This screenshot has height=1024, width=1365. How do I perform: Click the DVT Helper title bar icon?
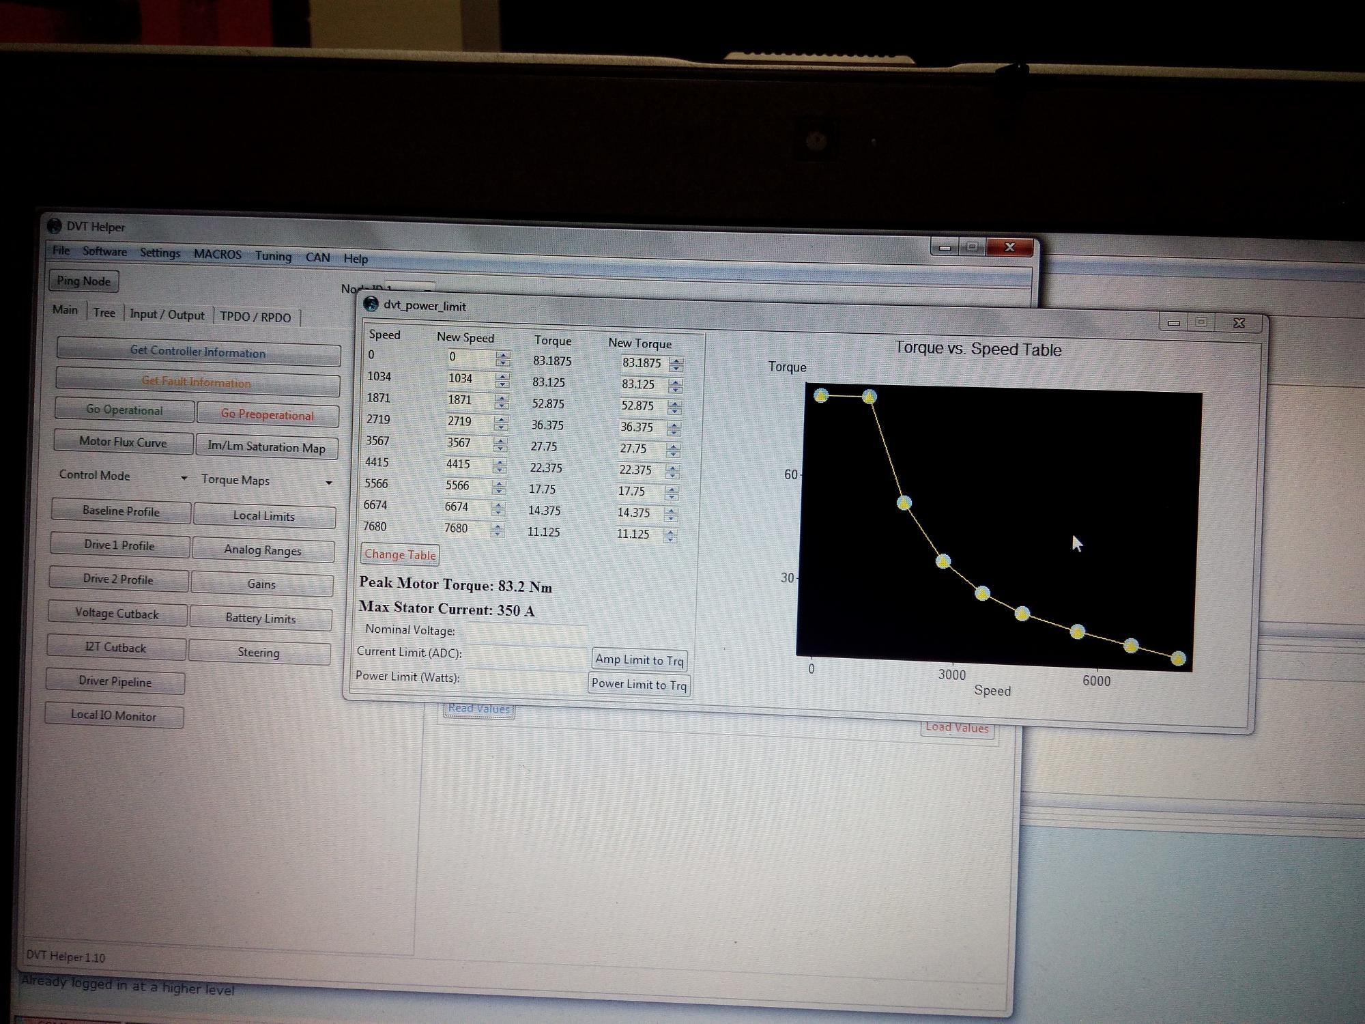(x=54, y=226)
